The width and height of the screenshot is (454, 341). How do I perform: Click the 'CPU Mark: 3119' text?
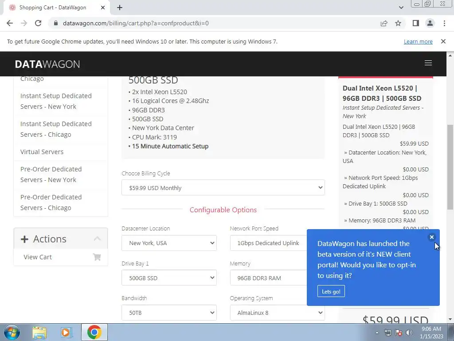coord(154,137)
